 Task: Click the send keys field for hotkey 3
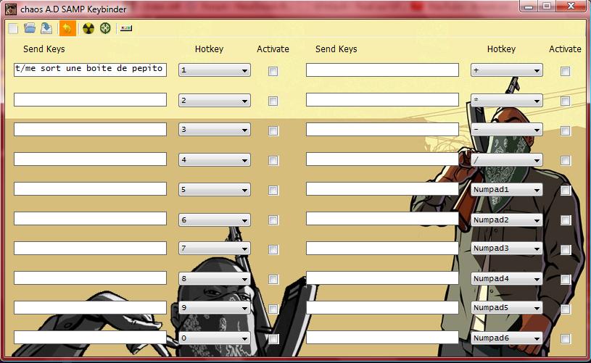[x=90, y=129]
